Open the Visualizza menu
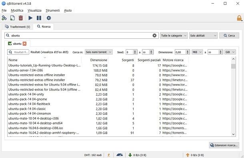244x158 pixels. pos(34,10)
